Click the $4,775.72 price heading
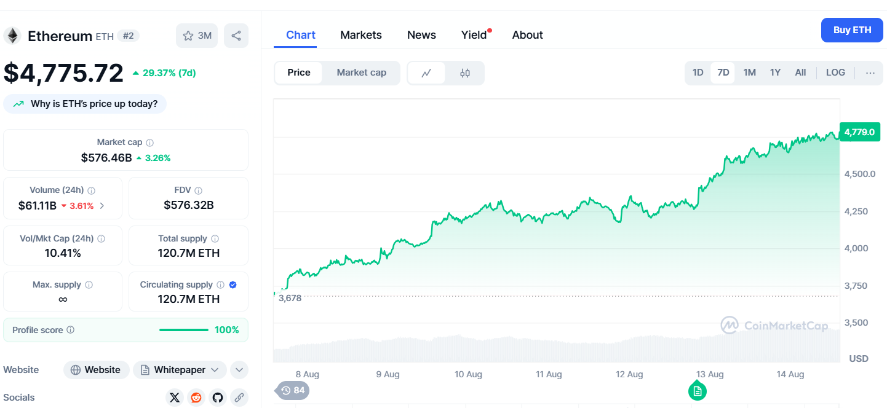Screen dimensions: 887x408 tap(63, 73)
